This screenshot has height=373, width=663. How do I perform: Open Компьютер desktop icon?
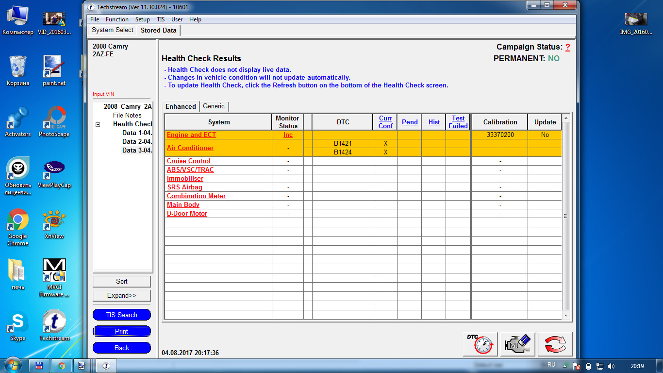[18, 20]
